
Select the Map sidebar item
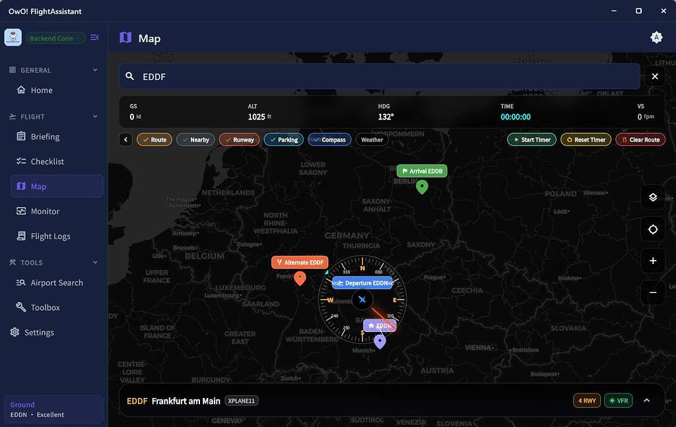pos(57,186)
